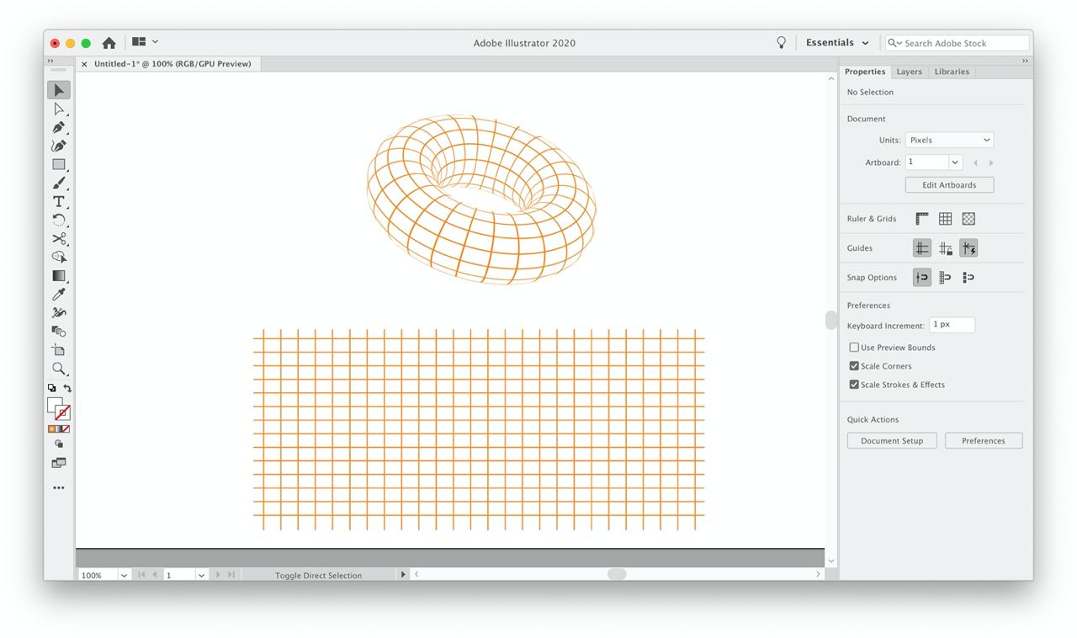Expand the Essentials workspace menu

[x=837, y=43]
